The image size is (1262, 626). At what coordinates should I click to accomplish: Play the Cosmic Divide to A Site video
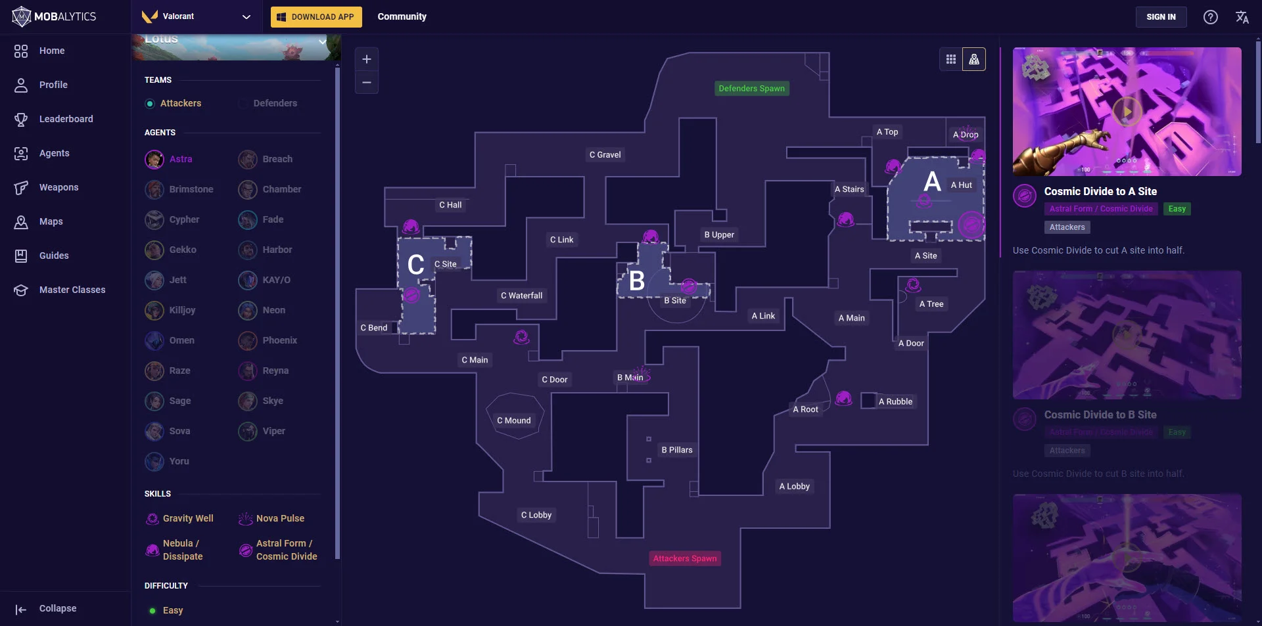click(1127, 111)
